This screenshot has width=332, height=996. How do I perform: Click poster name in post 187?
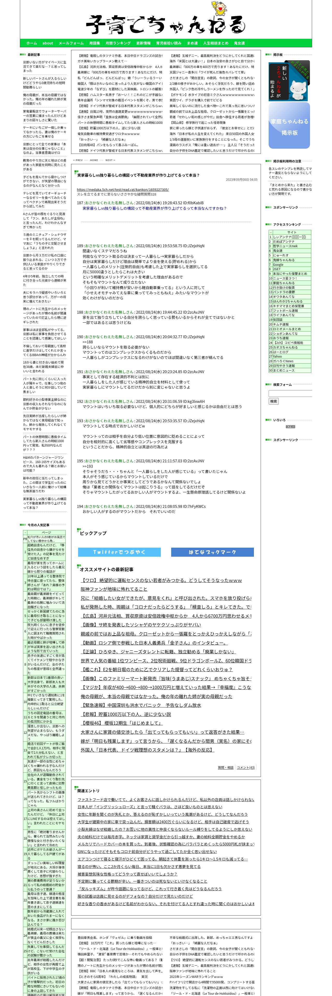[109, 203]
